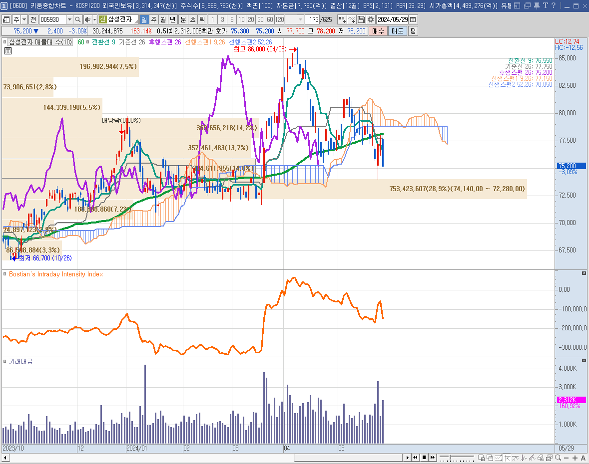Click the date field 2024/05/29
The image size is (589, 464).
tap(393, 19)
